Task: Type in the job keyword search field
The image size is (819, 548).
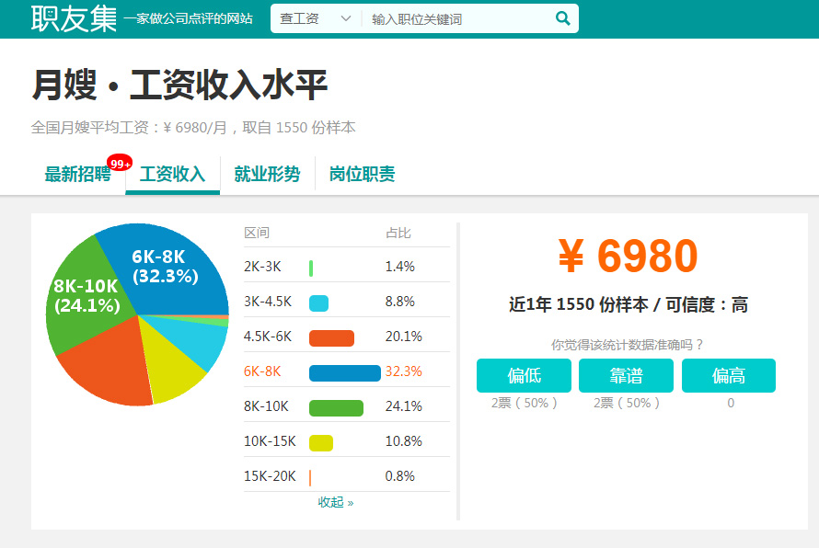Action: [x=456, y=18]
